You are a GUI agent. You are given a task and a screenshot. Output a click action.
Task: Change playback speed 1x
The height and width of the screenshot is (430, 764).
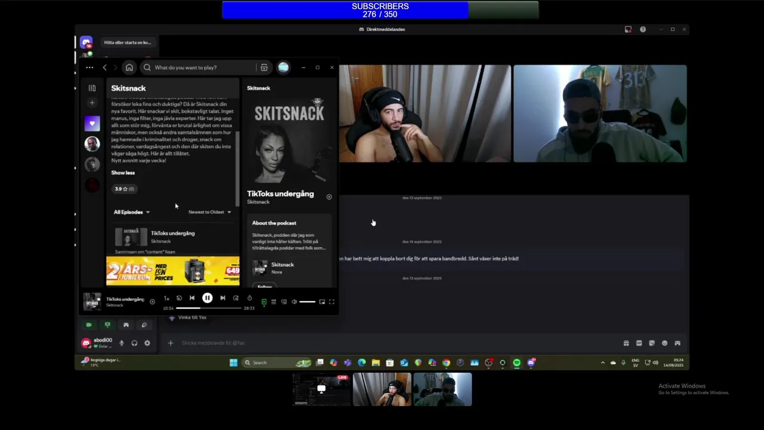(167, 298)
